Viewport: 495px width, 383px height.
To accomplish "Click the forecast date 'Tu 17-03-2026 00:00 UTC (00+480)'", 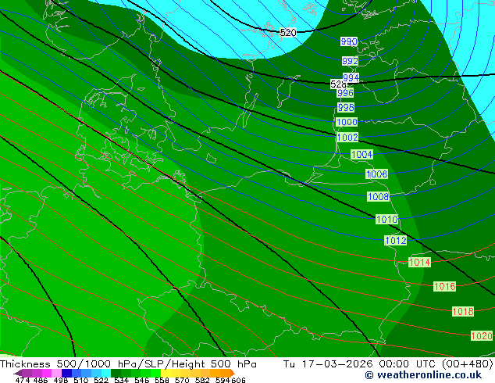I will 388,364.
